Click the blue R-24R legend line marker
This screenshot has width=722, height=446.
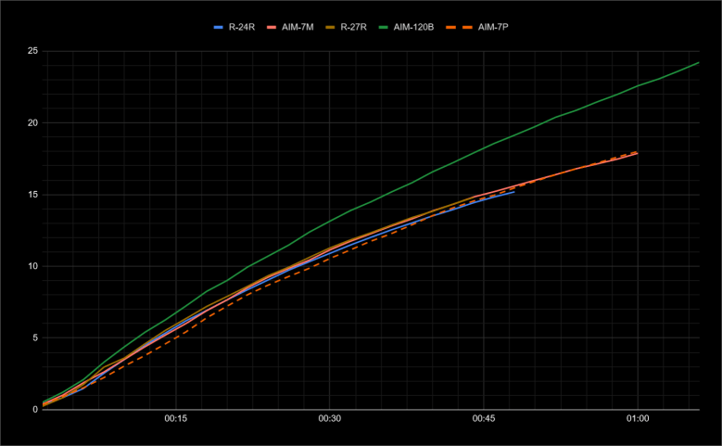point(220,28)
